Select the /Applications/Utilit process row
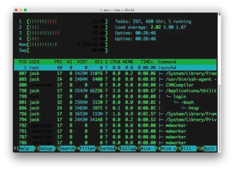The image size is (234, 171). pyautogui.click(x=115, y=91)
